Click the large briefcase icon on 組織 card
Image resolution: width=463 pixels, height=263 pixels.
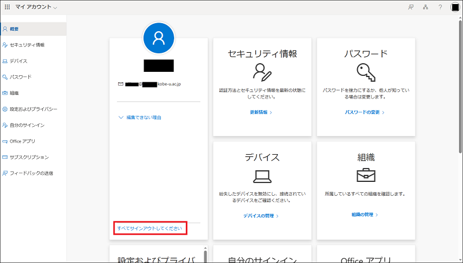tap(366, 175)
